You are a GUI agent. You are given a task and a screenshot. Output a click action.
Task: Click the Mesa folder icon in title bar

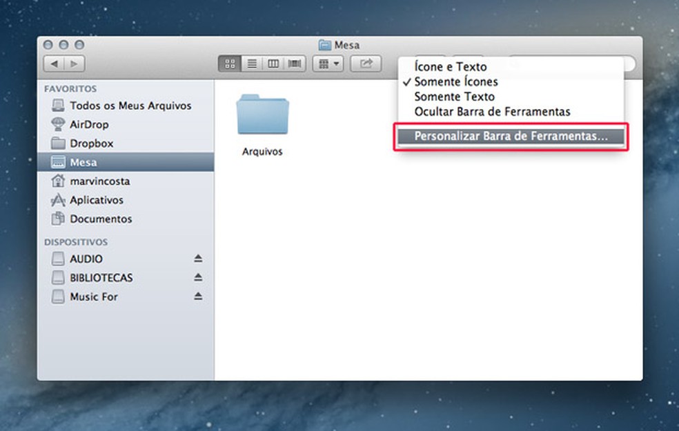[325, 45]
